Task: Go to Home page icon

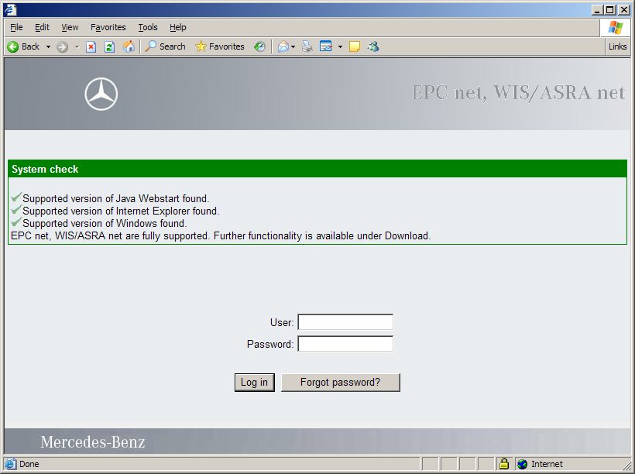Action: [129, 46]
